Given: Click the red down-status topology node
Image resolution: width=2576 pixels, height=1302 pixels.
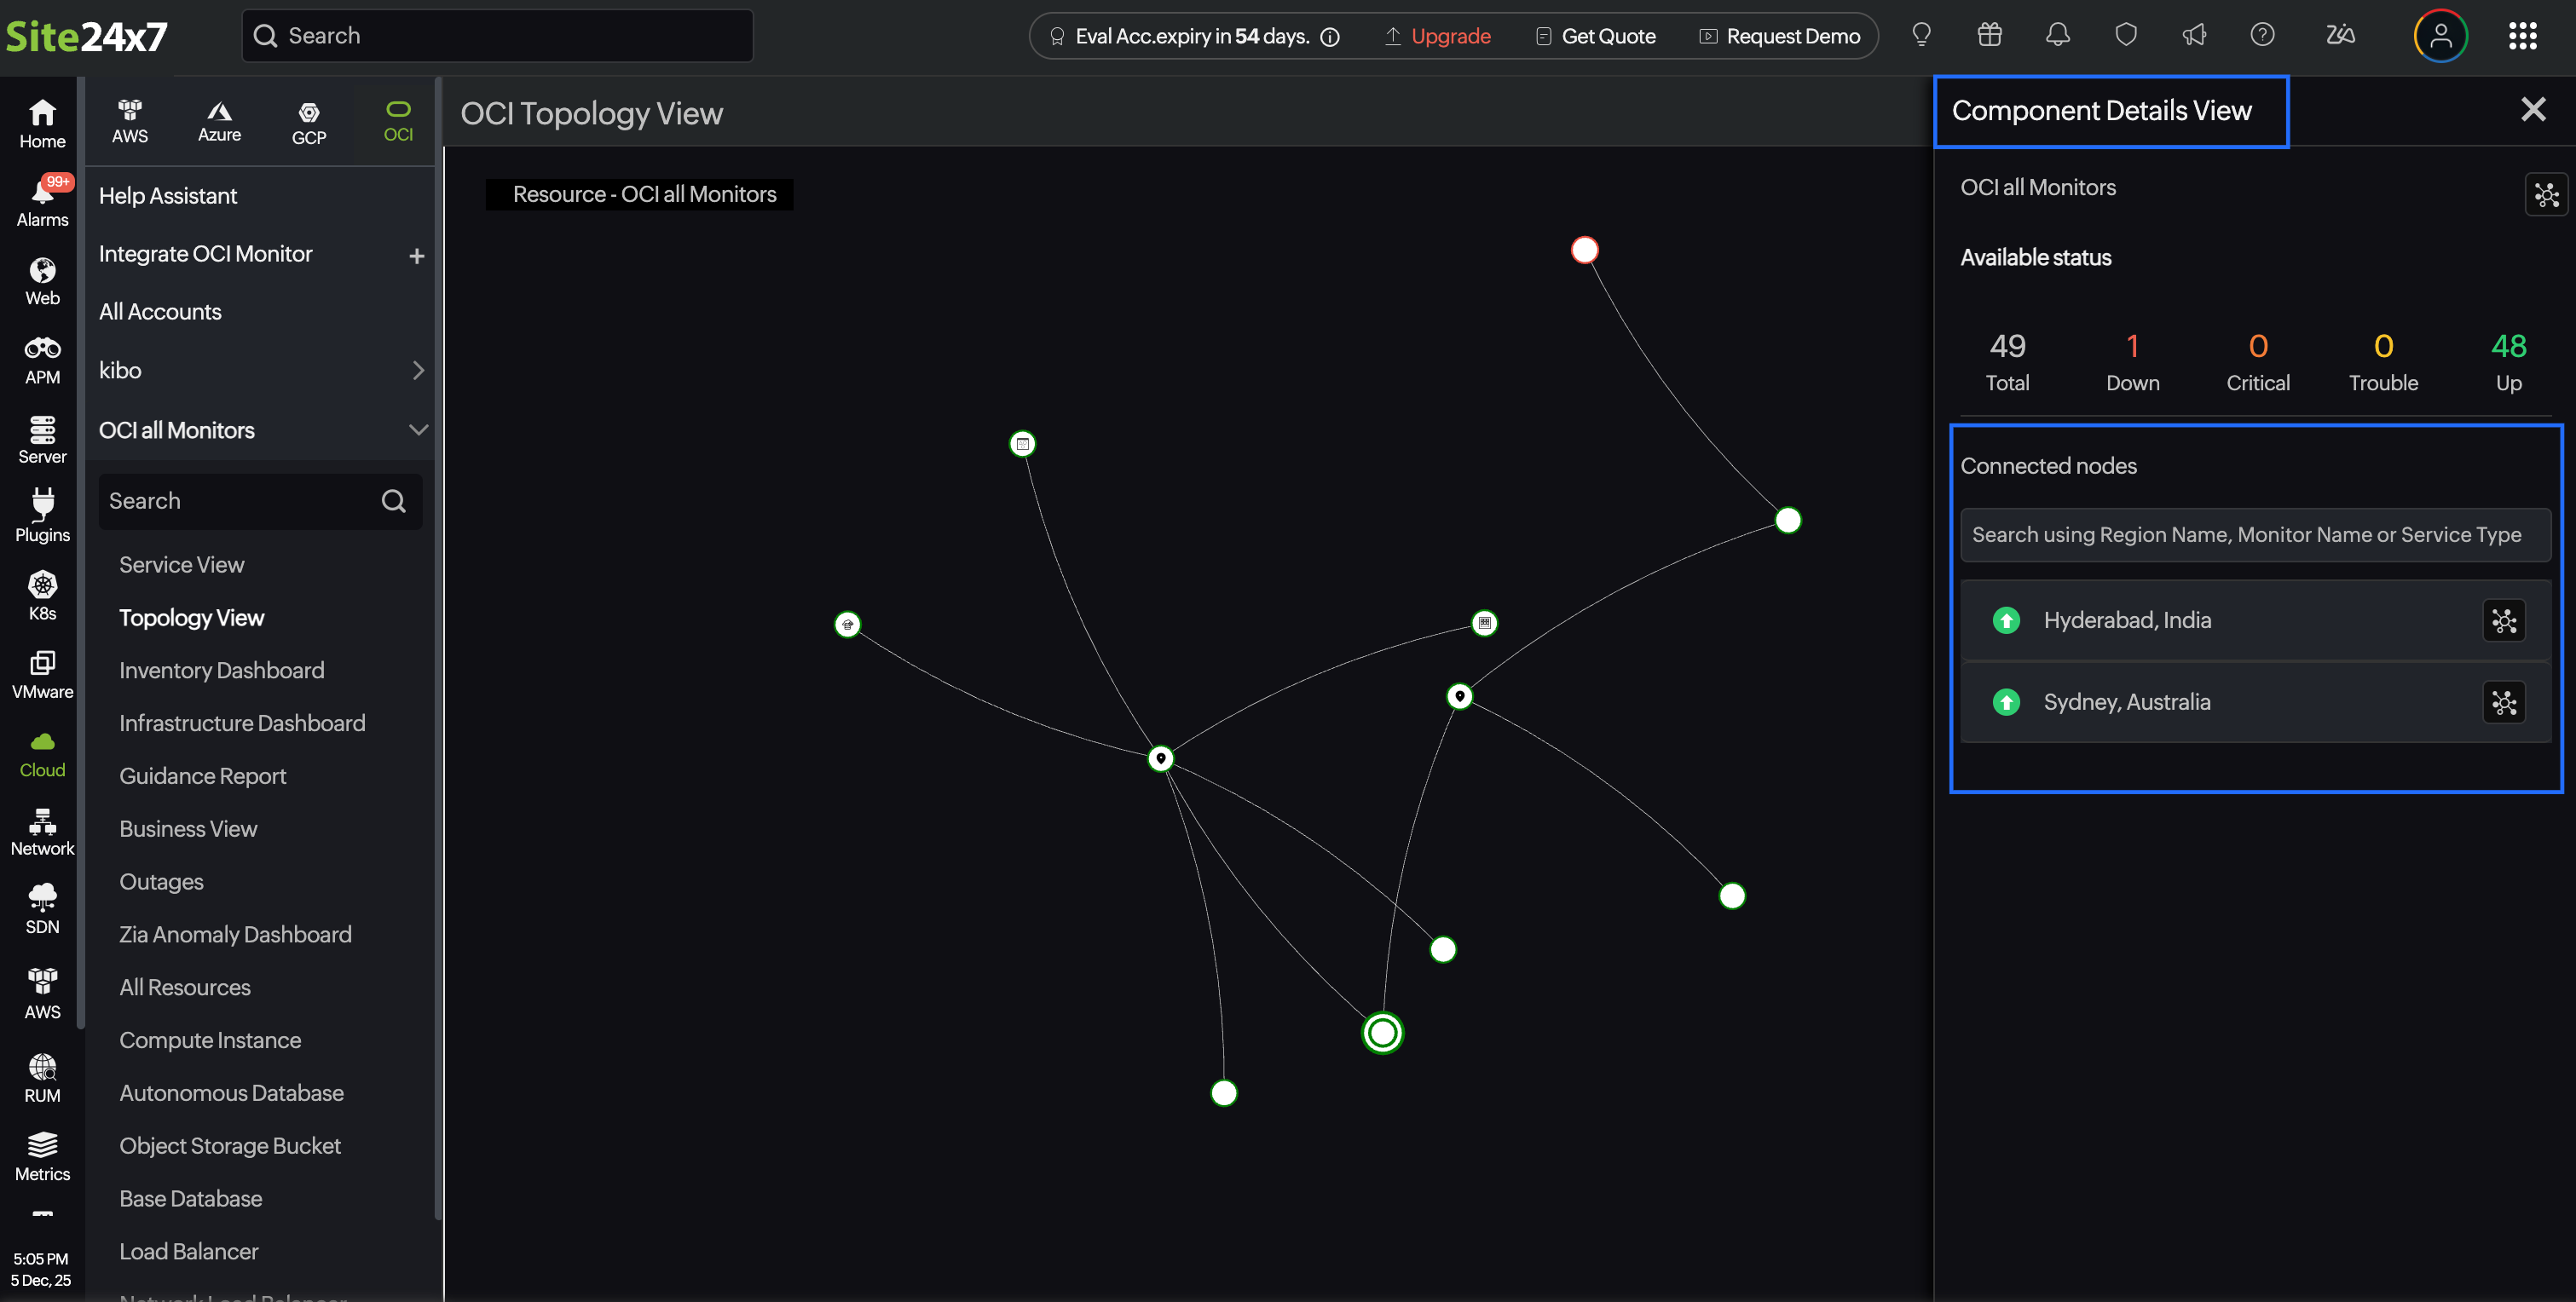Looking at the screenshot, I should pos(1584,250).
